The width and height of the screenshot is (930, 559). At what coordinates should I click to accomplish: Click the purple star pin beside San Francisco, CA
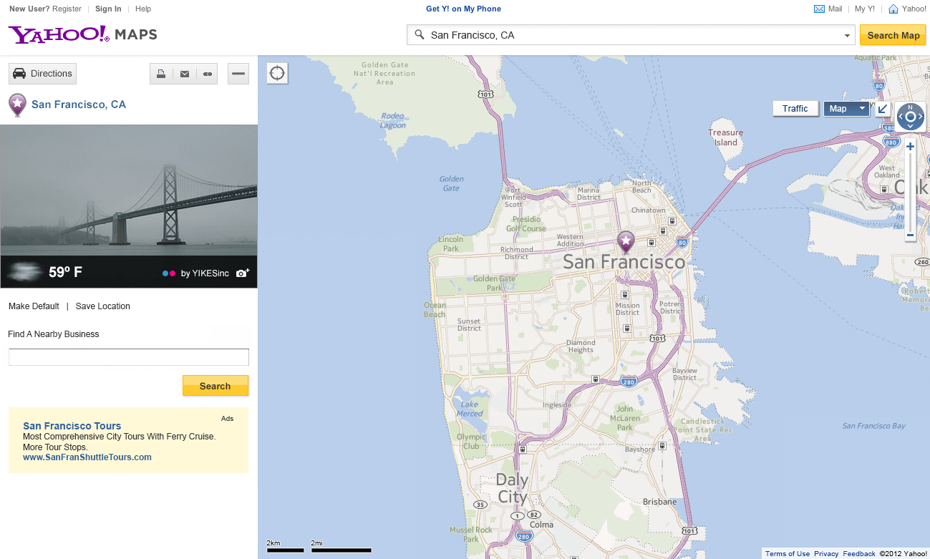[17, 104]
